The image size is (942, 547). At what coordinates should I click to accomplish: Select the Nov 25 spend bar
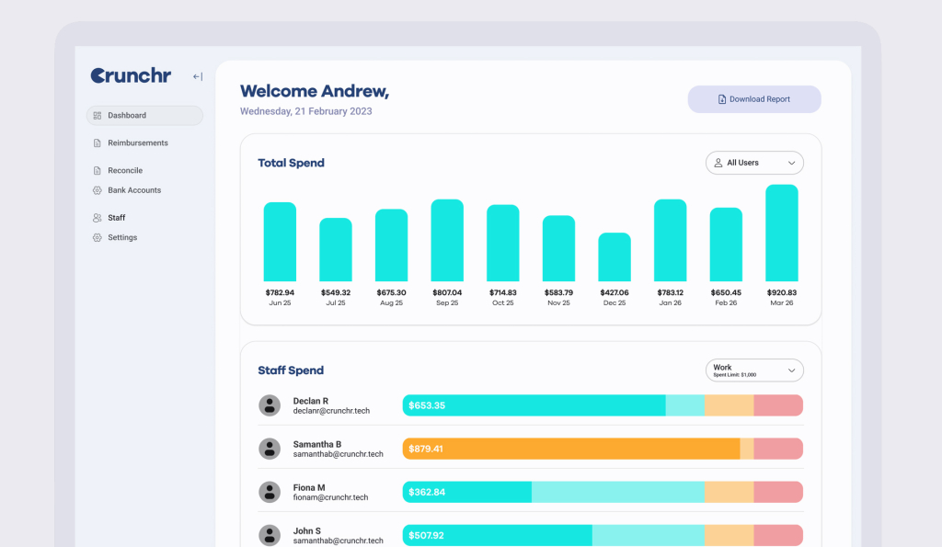tap(558, 248)
